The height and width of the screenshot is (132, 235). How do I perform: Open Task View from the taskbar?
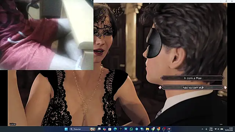coord(99,129)
